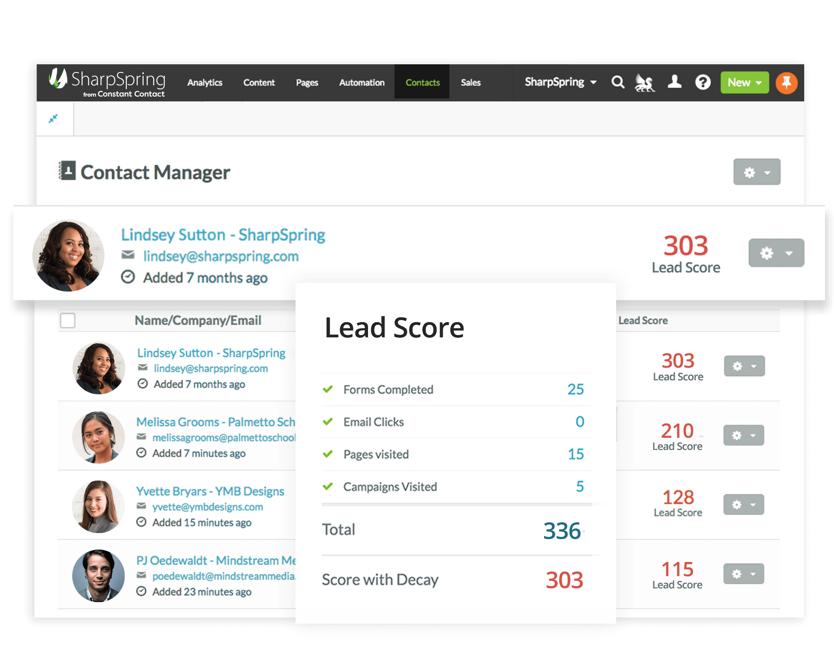Toggle the checkmark beside Forms Completed
This screenshot has width=834, height=656.
click(328, 389)
